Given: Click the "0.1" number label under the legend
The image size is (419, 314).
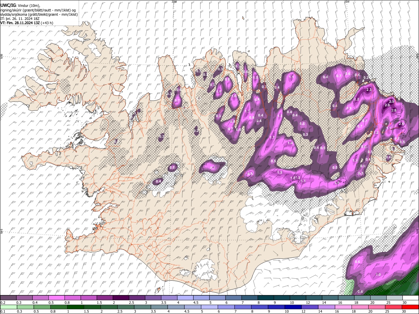Looking at the screenshot, I should [x=3, y=312].
